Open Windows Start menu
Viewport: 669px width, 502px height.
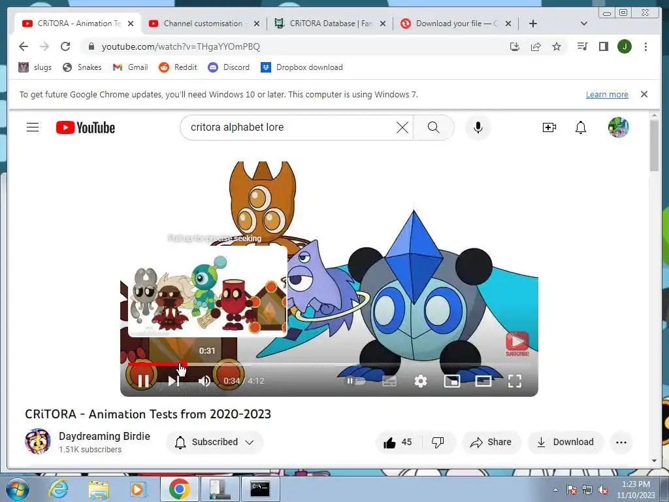click(16, 489)
